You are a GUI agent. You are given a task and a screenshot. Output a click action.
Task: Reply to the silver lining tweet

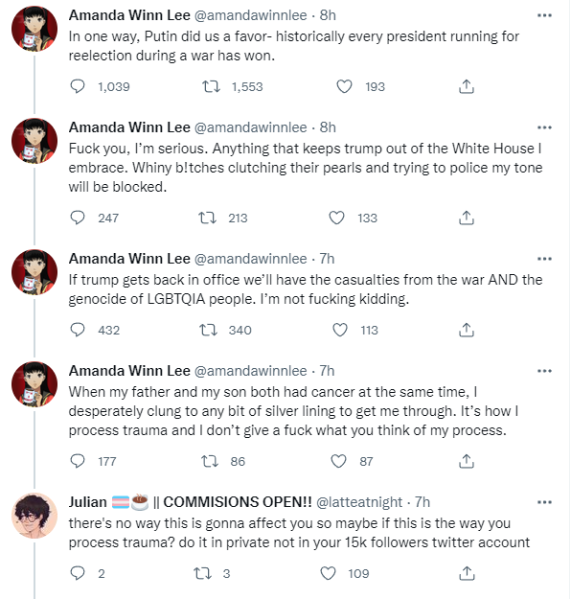click(x=78, y=461)
